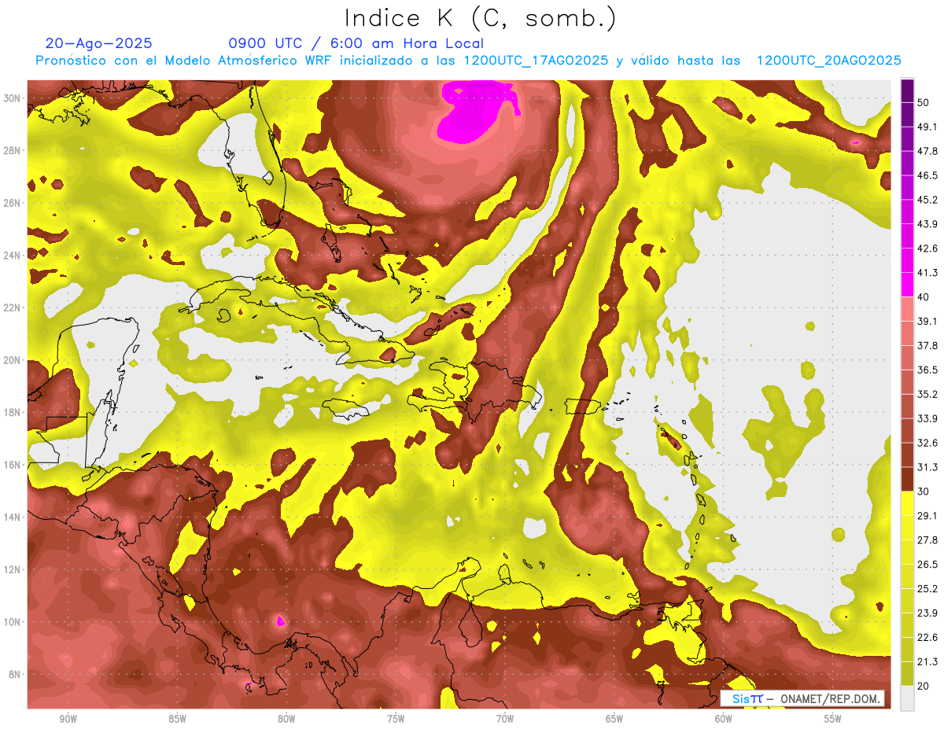Viewport: 944px width, 729px height.
Task: Click the '20N' latitude label
Action: 13,360
